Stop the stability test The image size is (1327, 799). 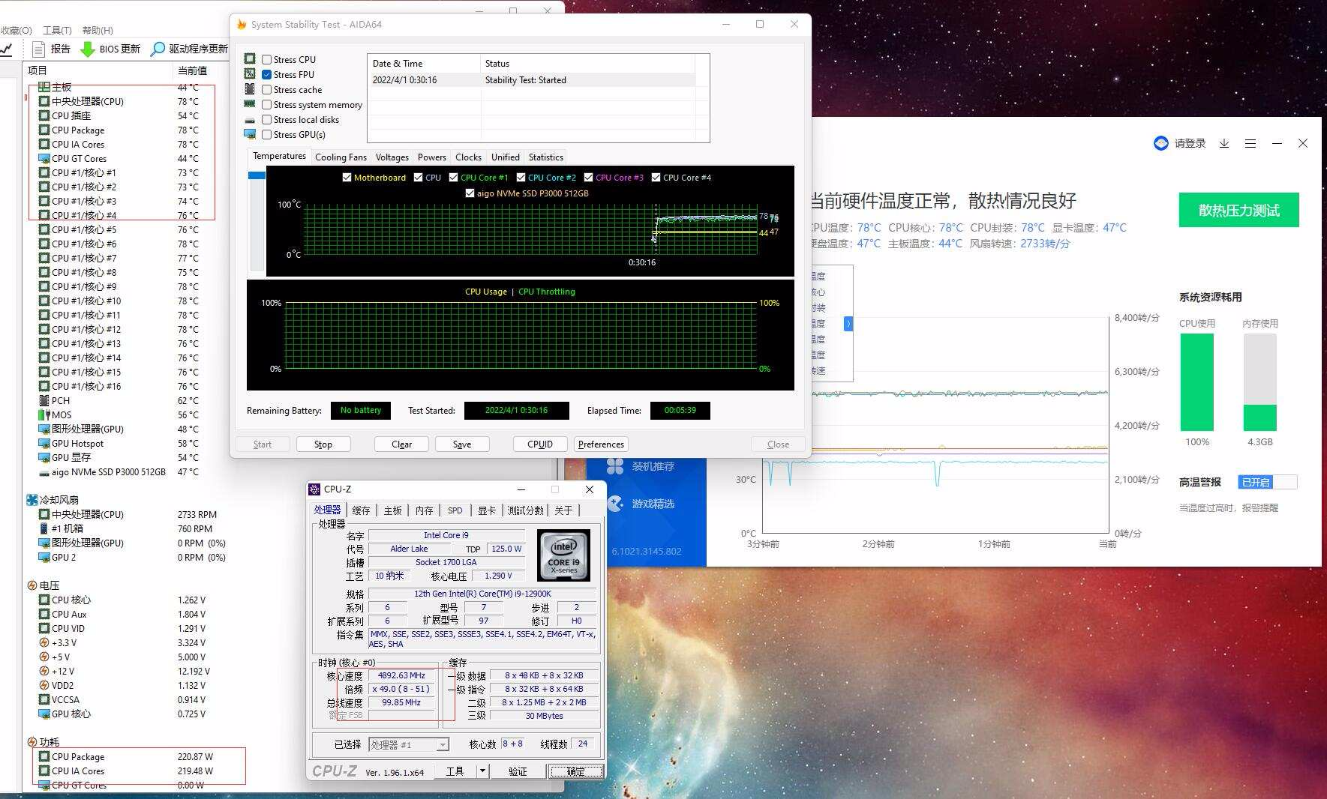(323, 444)
